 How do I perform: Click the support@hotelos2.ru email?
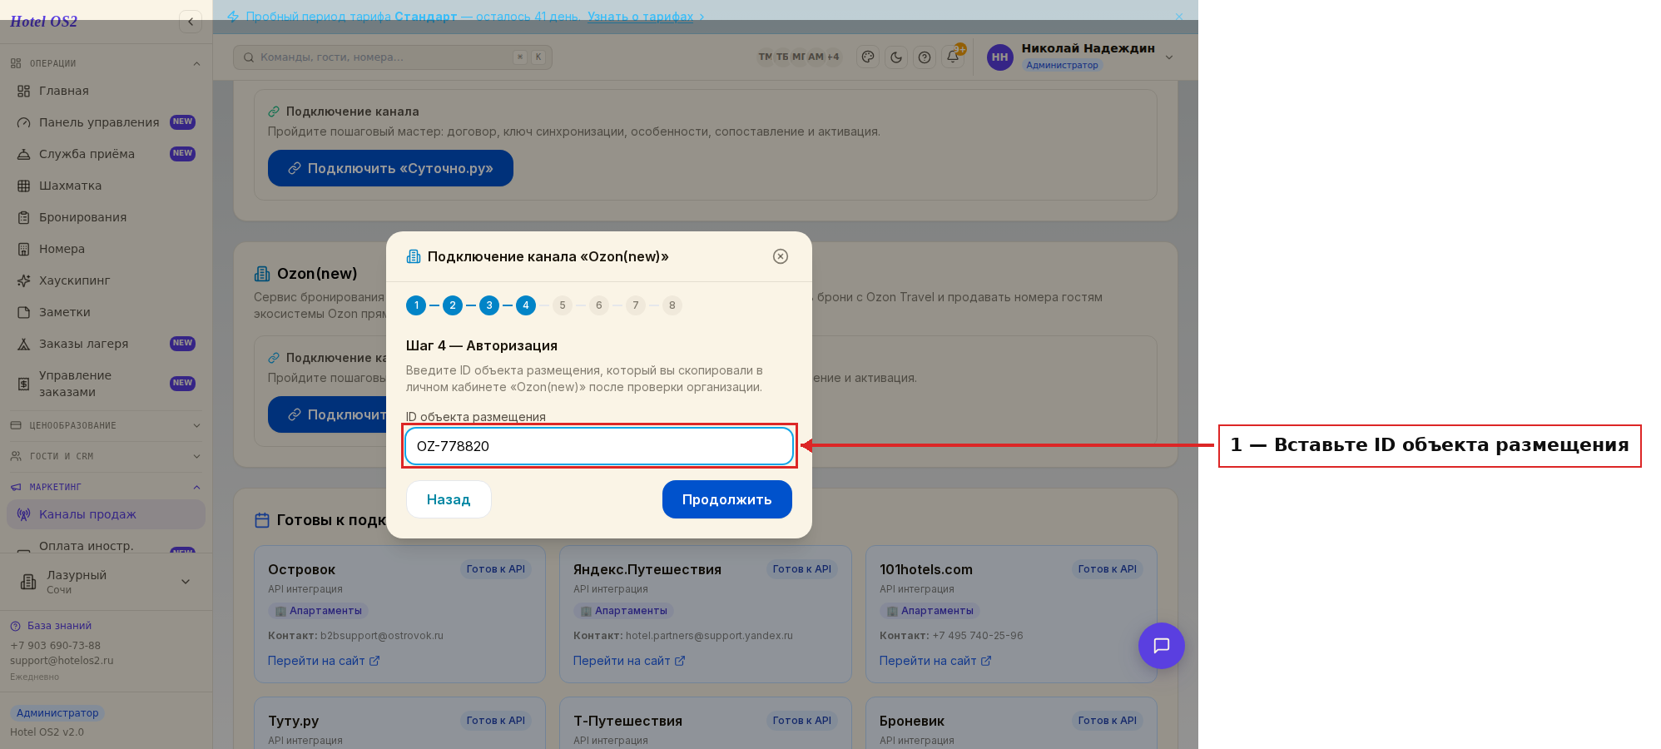click(x=62, y=661)
